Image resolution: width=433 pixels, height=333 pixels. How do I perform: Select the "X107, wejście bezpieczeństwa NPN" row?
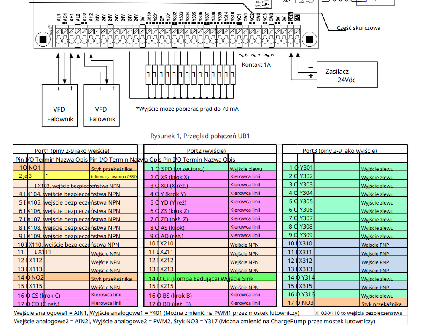[73, 219]
